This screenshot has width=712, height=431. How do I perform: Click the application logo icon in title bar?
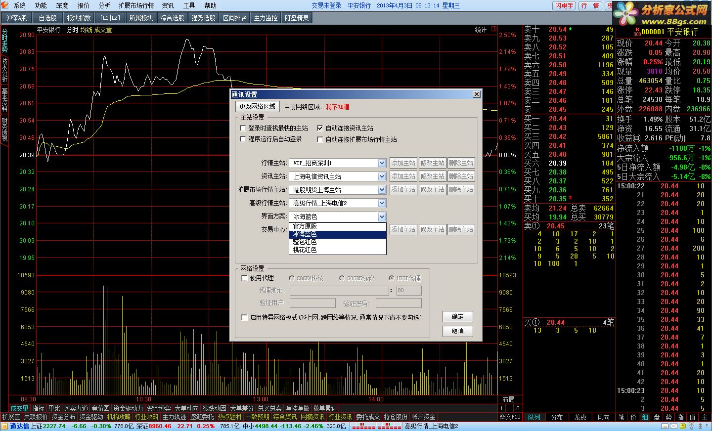point(5,5)
